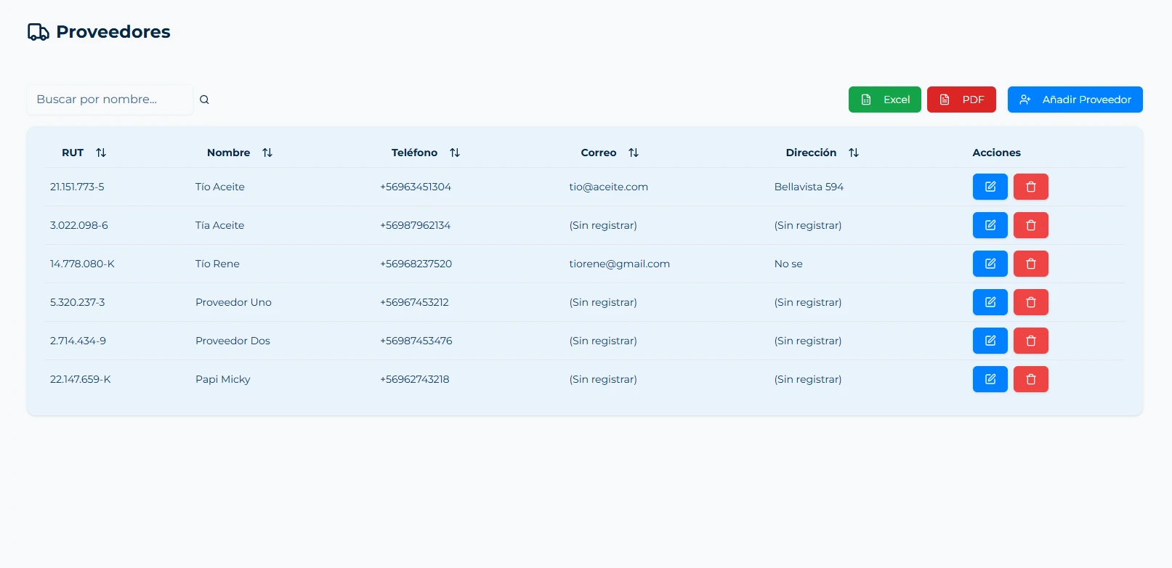Image resolution: width=1172 pixels, height=568 pixels.
Task: Click Proveedor Dos's (Sin registrar) address cell
Action: coord(808,341)
